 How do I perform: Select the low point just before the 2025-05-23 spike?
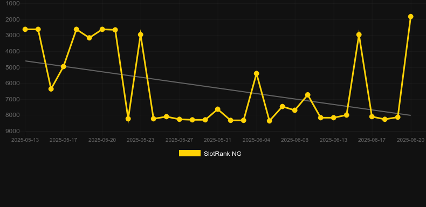(x=128, y=119)
